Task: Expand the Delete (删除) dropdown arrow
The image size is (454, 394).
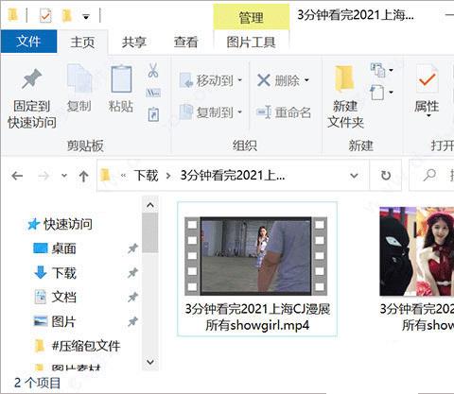Action: point(306,80)
